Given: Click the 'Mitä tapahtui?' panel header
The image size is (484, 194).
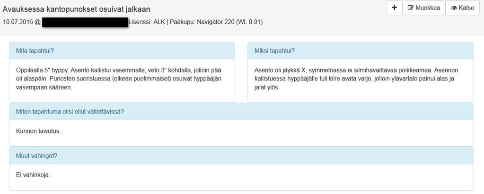Looking at the screenshot, I should point(122,51).
